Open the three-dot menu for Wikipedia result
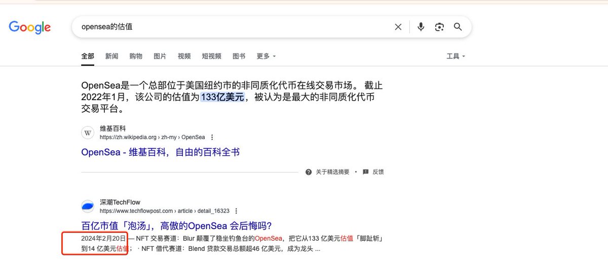Viewport: 608px width, 262px height. pos(212,137)
